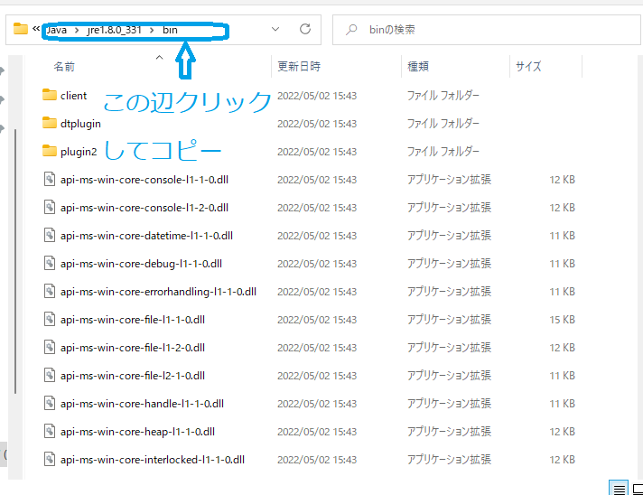Sort by 名前 column header
Viewport: 643px width, 495px height.
click(64, 67)
